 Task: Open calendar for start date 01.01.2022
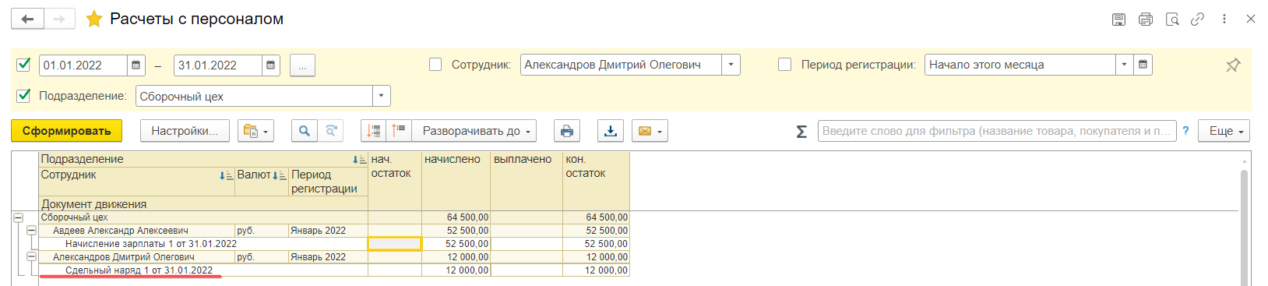coord(136,65)
